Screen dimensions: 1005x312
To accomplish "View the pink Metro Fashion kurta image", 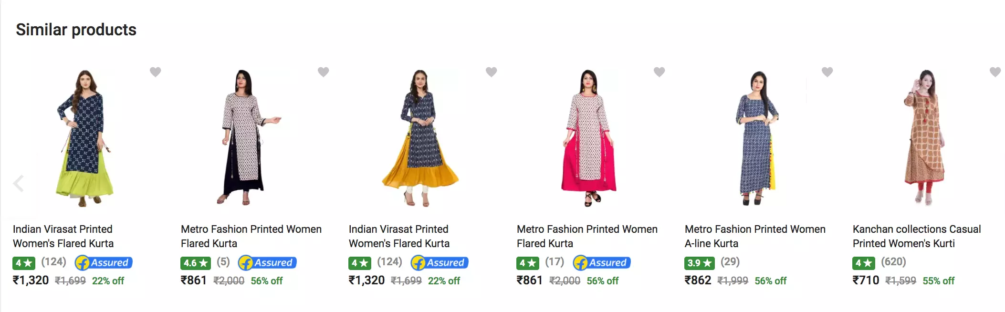I will pyautogui.click(x=589, y=138).
